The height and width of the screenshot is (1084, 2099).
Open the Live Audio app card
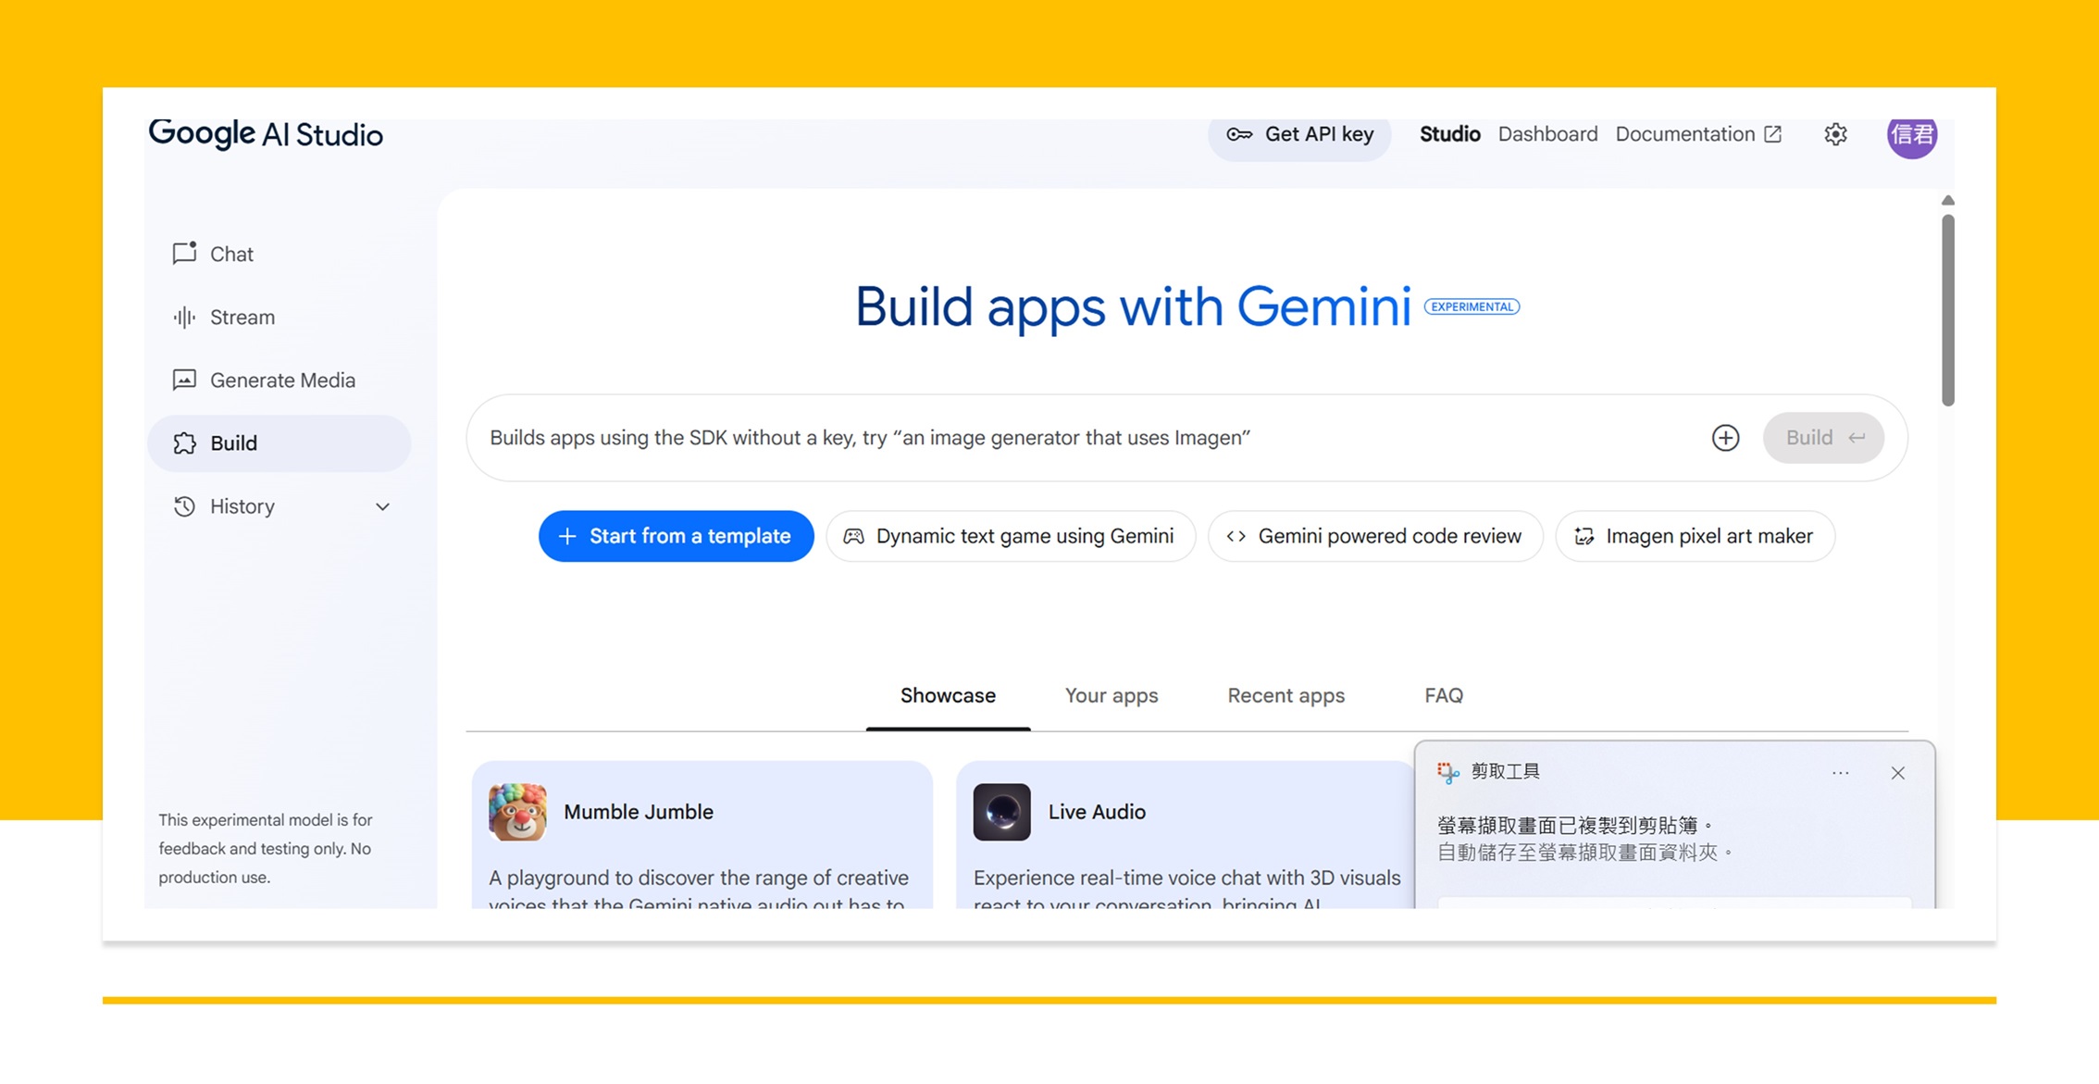(1185, 835)
